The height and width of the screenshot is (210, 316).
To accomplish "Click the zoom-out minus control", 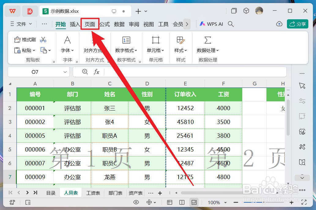I will [236, 202].
